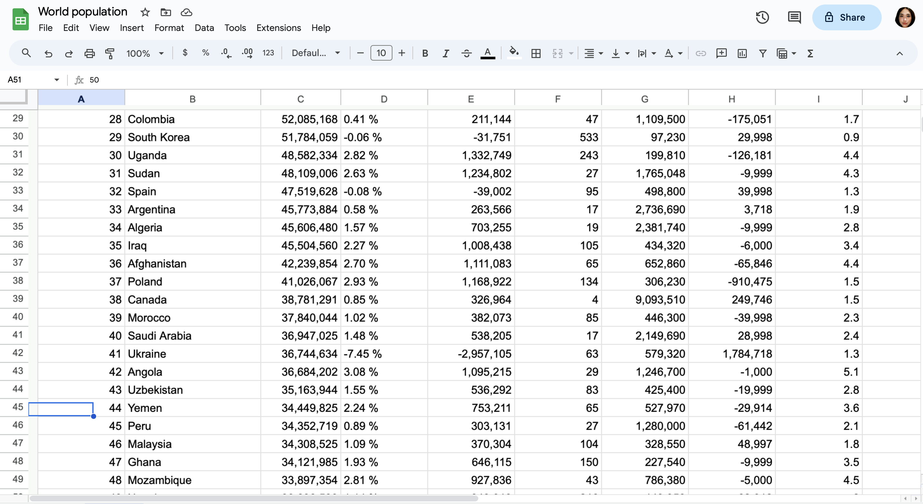Click the print icon

click(x=89, y=53)
